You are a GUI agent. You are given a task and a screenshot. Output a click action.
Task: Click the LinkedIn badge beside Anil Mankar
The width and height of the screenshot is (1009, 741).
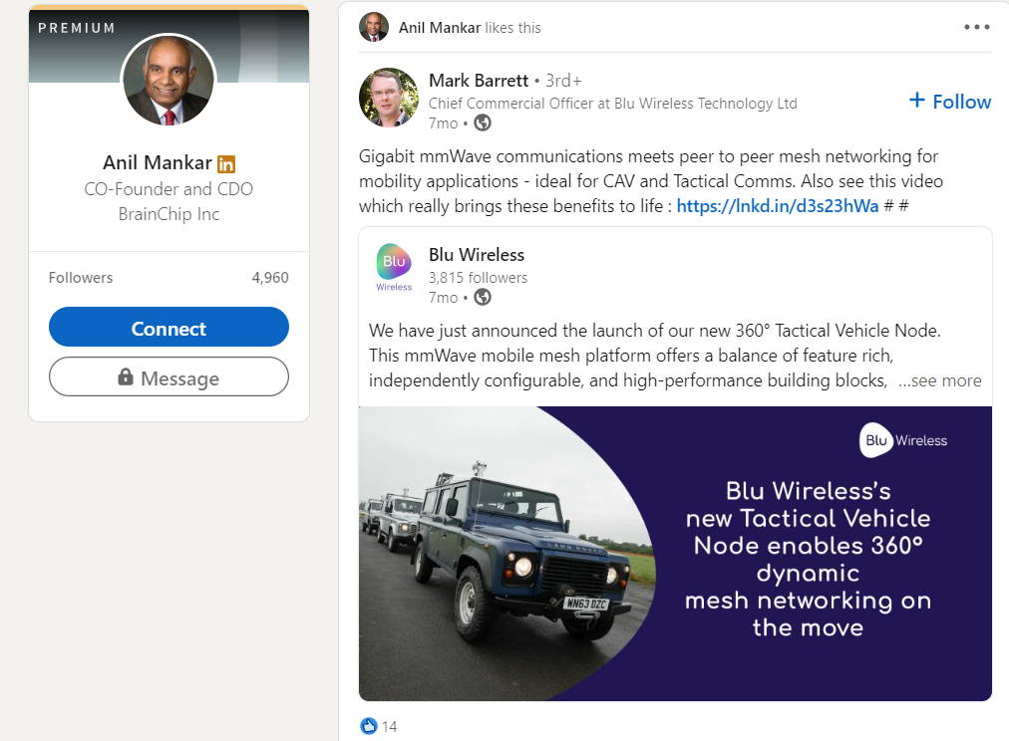pos(226,164)
